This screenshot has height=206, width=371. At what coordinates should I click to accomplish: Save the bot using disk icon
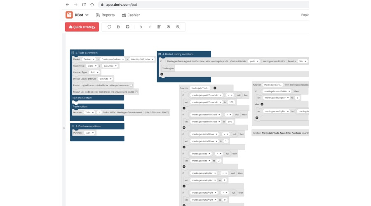127,27
